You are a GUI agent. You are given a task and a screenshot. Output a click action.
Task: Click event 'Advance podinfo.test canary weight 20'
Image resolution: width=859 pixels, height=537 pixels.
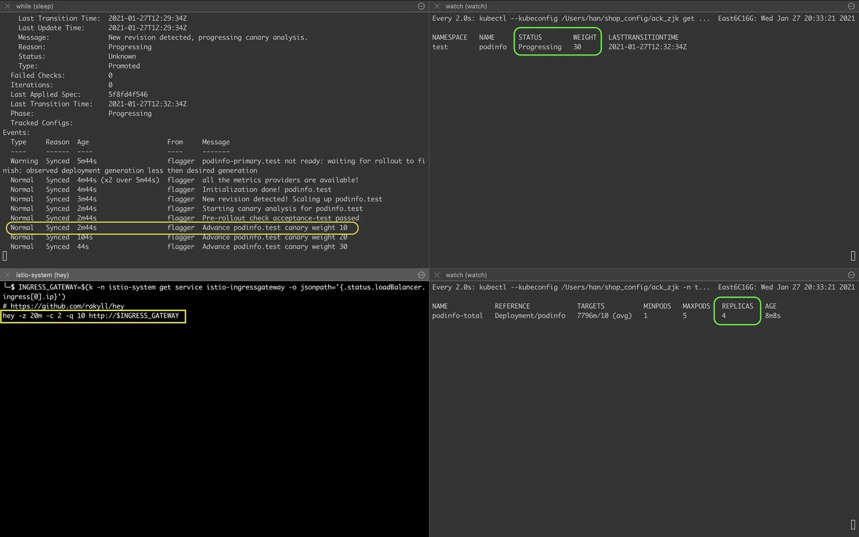(x=275, y=238)
